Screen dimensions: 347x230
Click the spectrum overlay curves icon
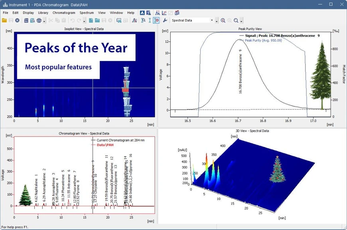pyautogui.click(x=134, y=20)
